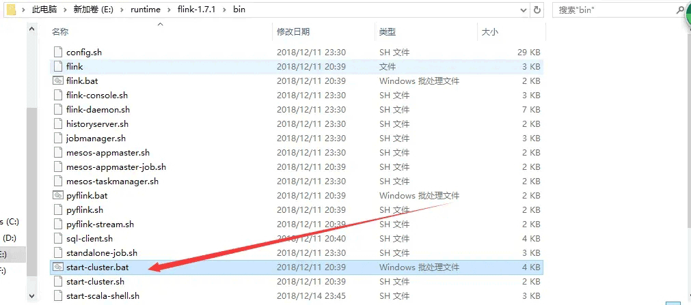Click the 新加卷 (E:) breadcrumb segment
Image resolution: width=691 pixels, height=305 pixels.
point(94,10)
